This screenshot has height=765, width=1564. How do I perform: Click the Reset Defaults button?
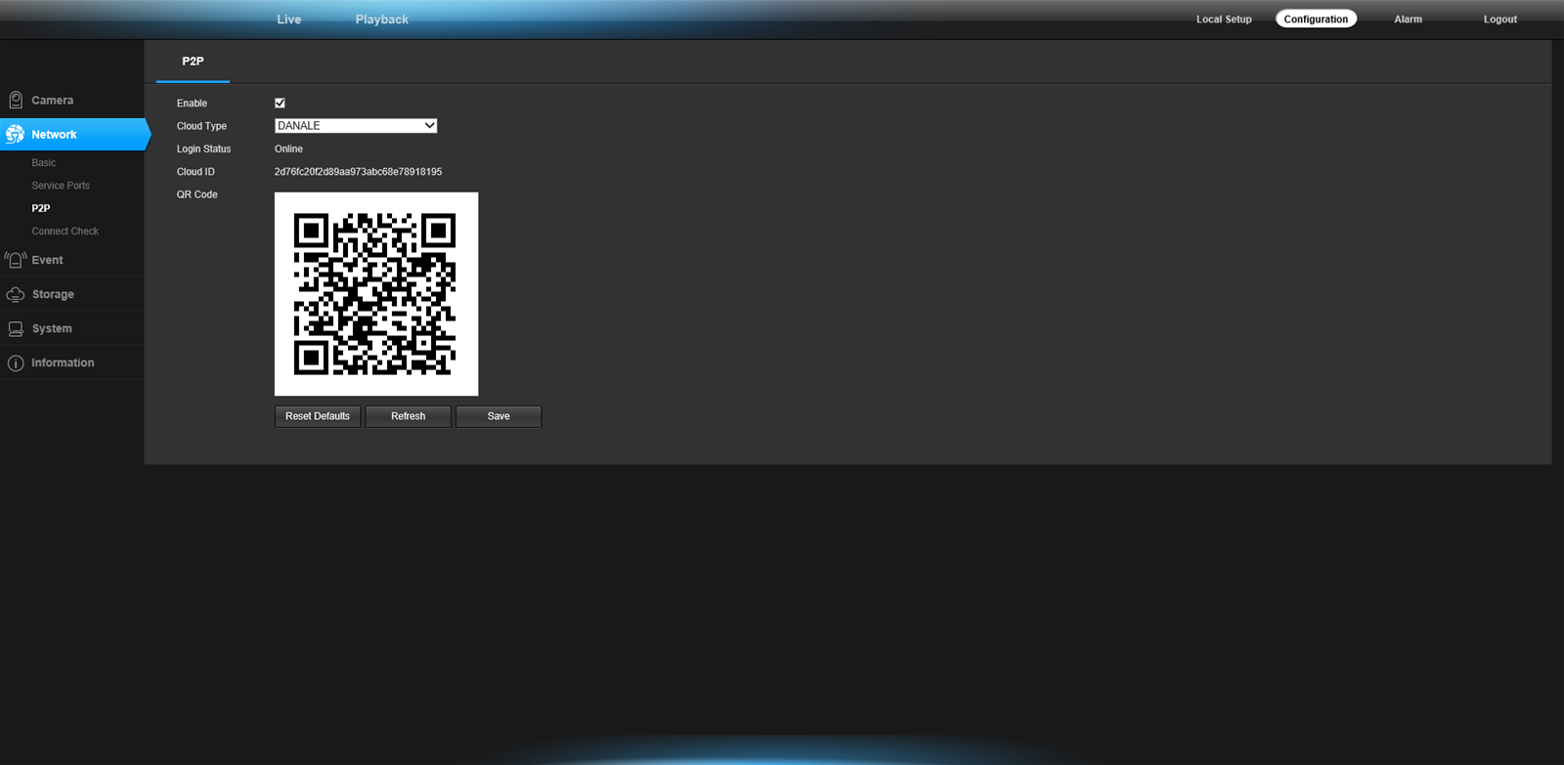(x=318, y=416)
